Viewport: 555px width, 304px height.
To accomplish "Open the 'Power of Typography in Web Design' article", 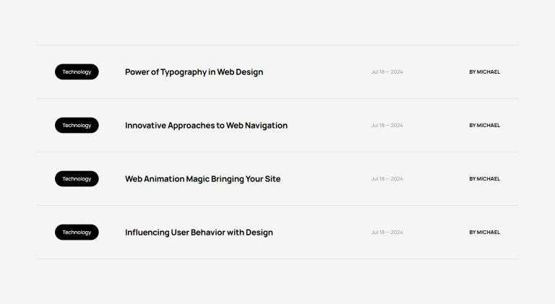I will click(x=194, y=72).
